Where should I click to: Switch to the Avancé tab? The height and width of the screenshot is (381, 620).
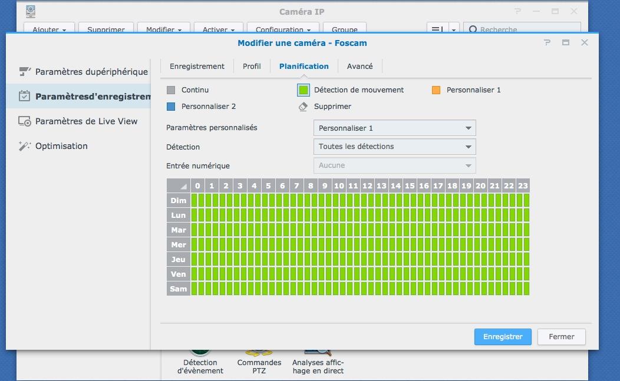click(x=360, y=66)
